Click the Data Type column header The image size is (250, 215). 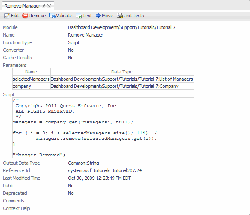click(122, 72)
